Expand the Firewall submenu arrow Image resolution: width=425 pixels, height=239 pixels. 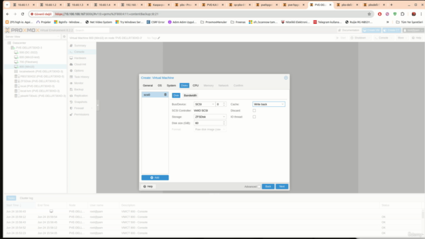[x=92, y=108]
